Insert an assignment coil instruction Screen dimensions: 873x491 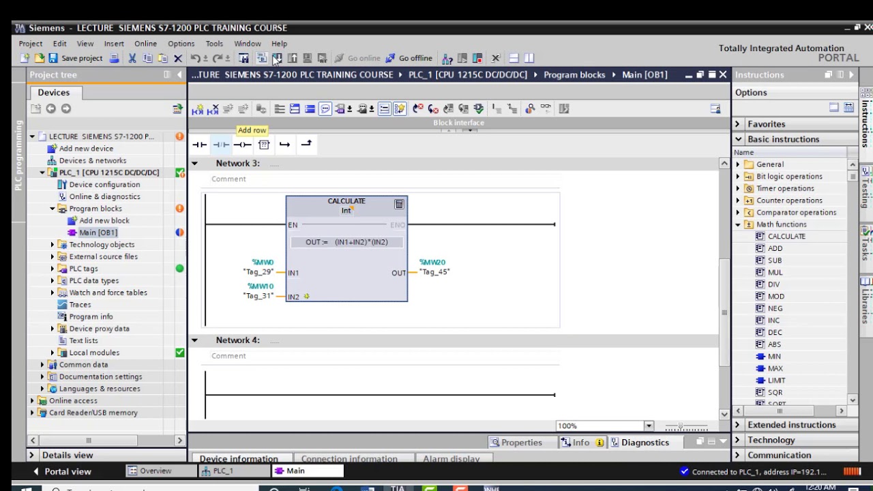[242, 145]
